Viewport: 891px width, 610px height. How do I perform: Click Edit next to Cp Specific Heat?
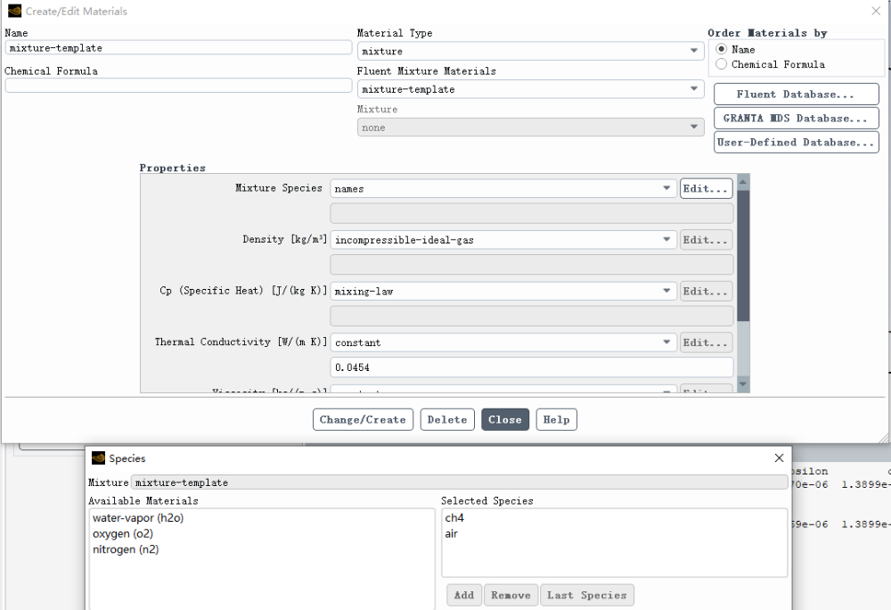(x=706, y=291)
